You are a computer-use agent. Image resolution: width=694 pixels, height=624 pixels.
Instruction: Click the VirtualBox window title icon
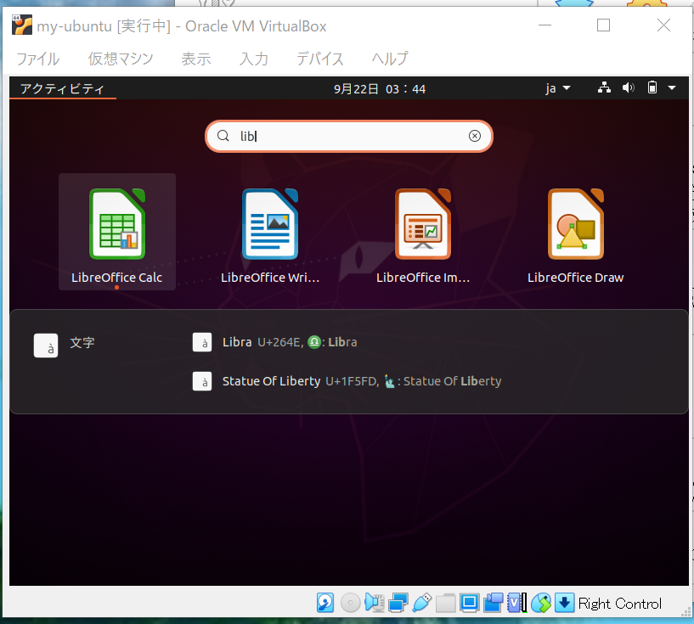(x=22, y=25)
